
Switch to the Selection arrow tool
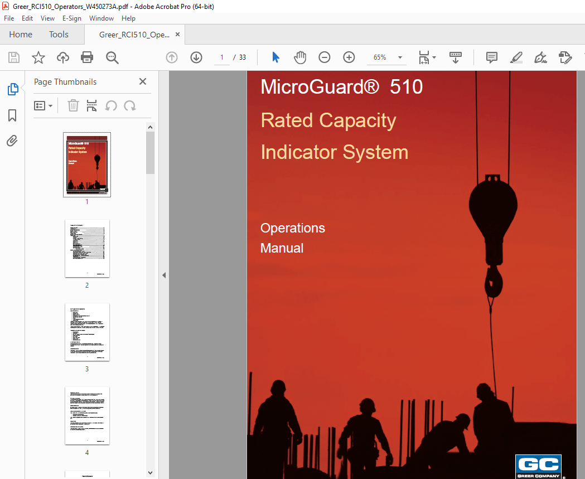275,57
